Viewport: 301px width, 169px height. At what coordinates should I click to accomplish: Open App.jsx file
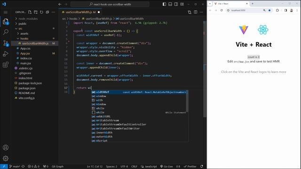[x=25, y=54]
